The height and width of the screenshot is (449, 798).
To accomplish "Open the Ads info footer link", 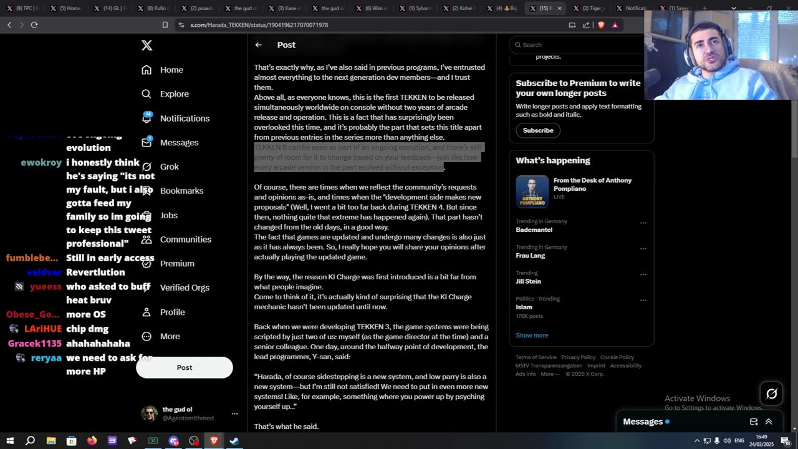I will click(526, 374).
